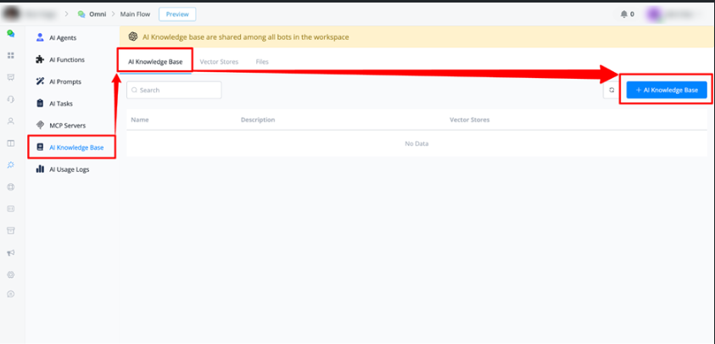
Task: Switch to the Files tab
Action: tap(262, 62)
